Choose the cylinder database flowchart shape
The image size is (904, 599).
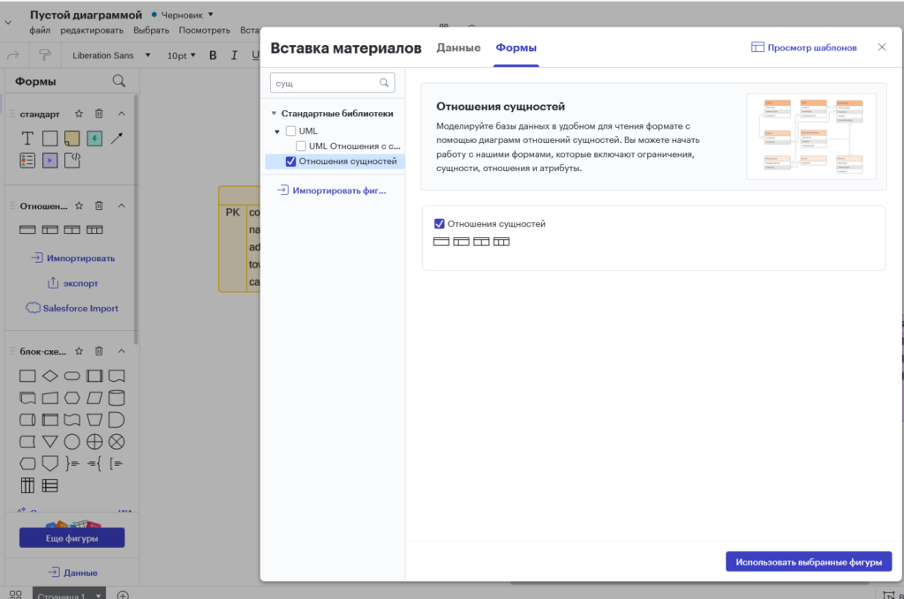click(x=117, y=398)
